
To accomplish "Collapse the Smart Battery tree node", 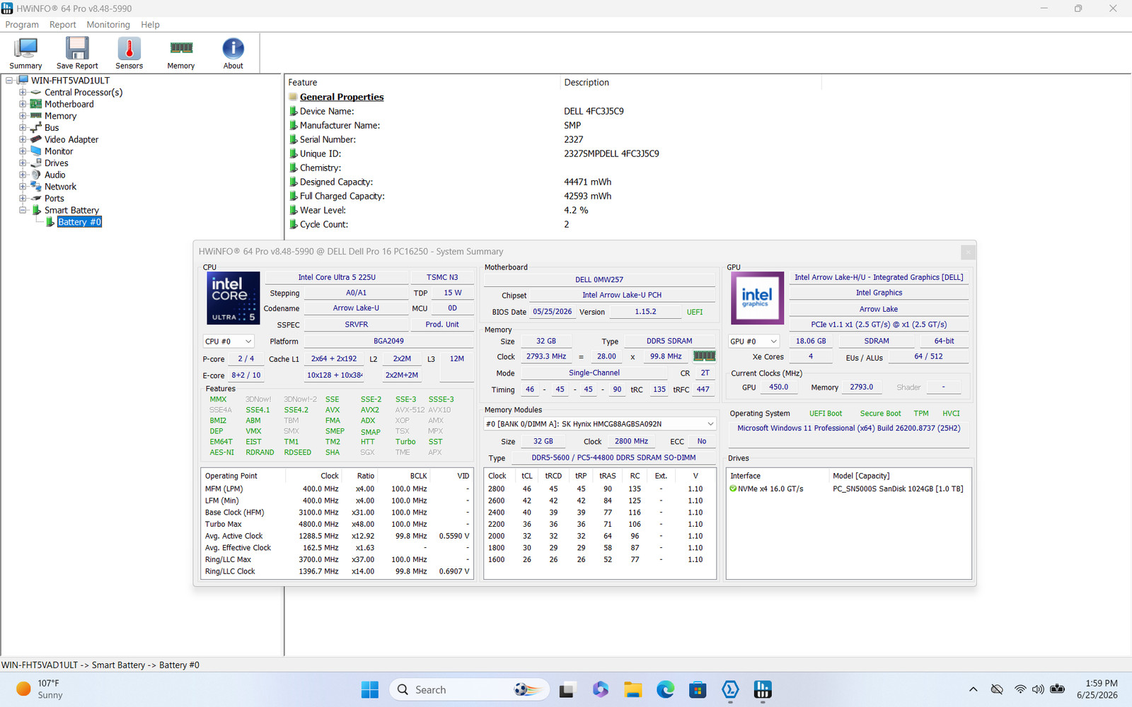I will (23, 210).
